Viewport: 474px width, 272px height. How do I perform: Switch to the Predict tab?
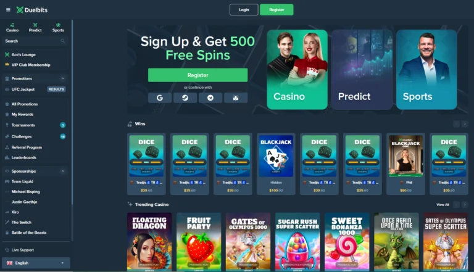point(35,28)
